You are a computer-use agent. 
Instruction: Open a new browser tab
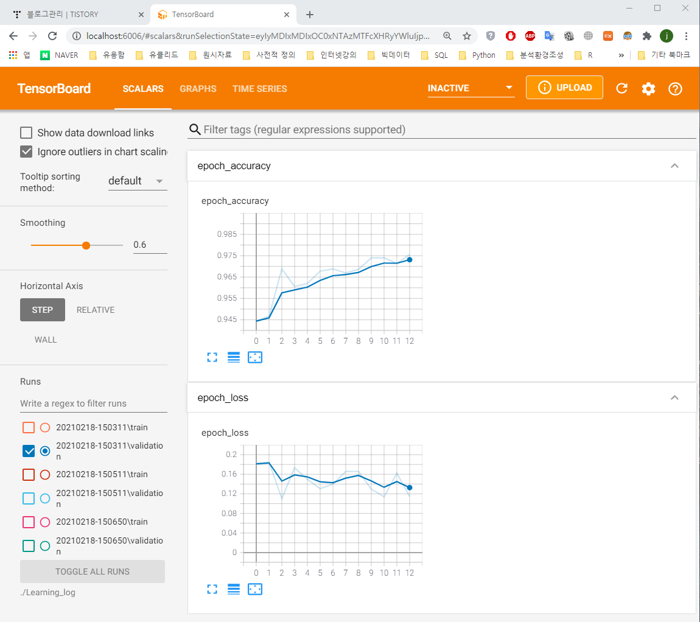coord(310,14)
